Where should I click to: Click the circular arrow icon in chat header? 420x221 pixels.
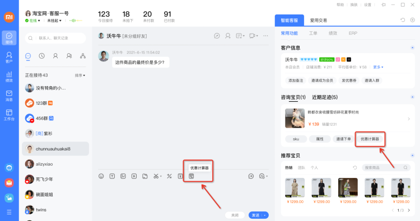217,36
